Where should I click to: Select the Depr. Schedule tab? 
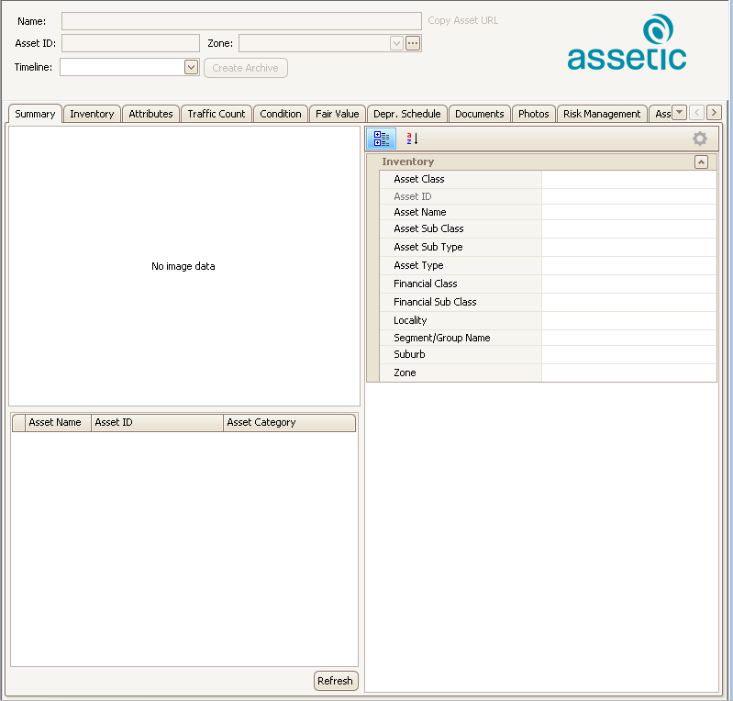click(407, 114)
